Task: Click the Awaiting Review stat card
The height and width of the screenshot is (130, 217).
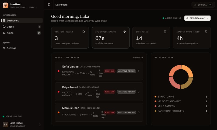Action: 70,38
